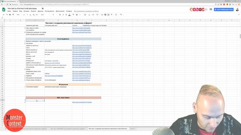Open the link in the Ставки row
The image size is (241, 135).
click(x=81, y=58)
